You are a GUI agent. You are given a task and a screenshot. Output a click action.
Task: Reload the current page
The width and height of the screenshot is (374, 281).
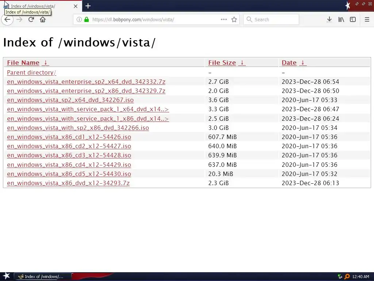[x=31, y=20]
